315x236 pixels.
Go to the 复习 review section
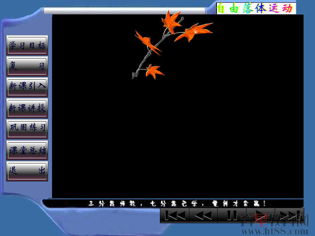[x=27, y=66]
